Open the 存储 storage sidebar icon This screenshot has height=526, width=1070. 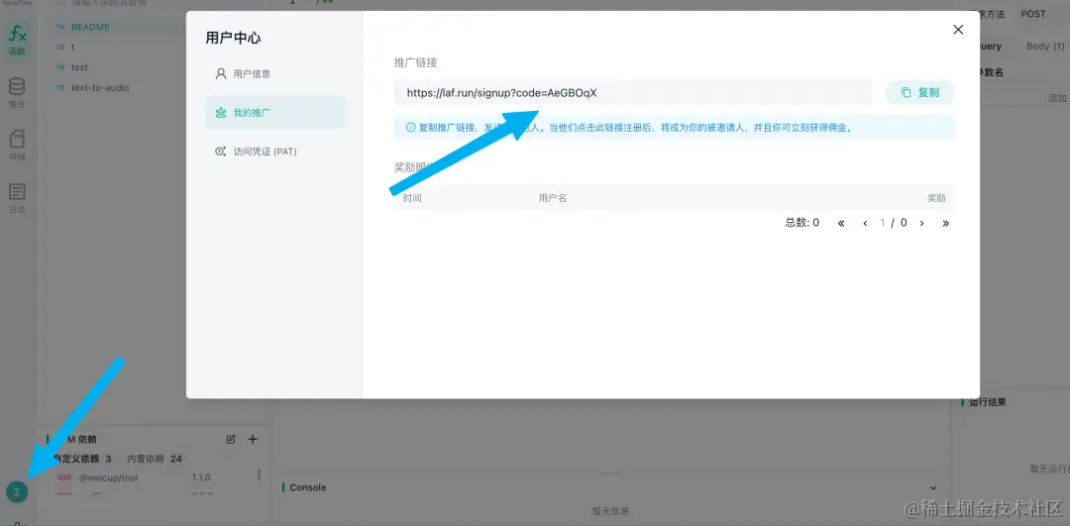[17, 146]
